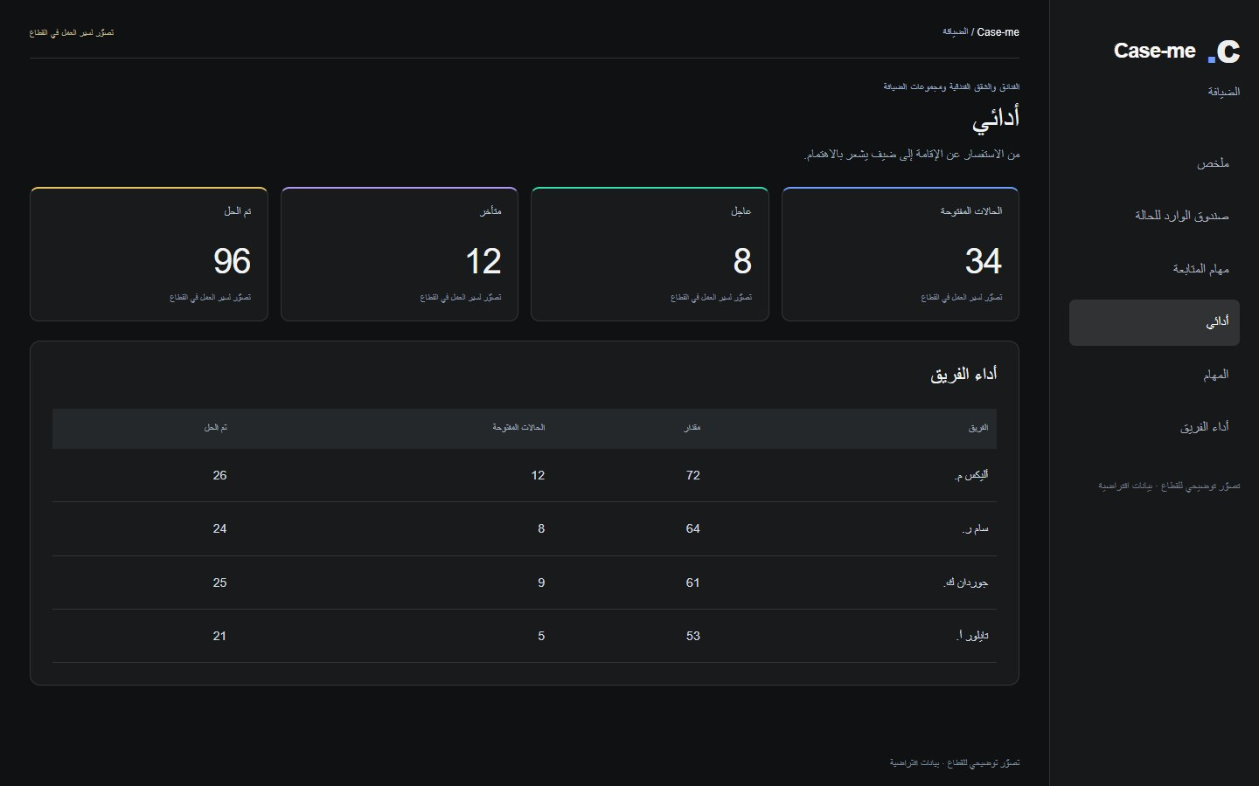Select the جوردان ك. team row name

966,583
